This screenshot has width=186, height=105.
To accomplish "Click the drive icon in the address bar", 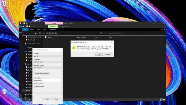I will 35,33.
